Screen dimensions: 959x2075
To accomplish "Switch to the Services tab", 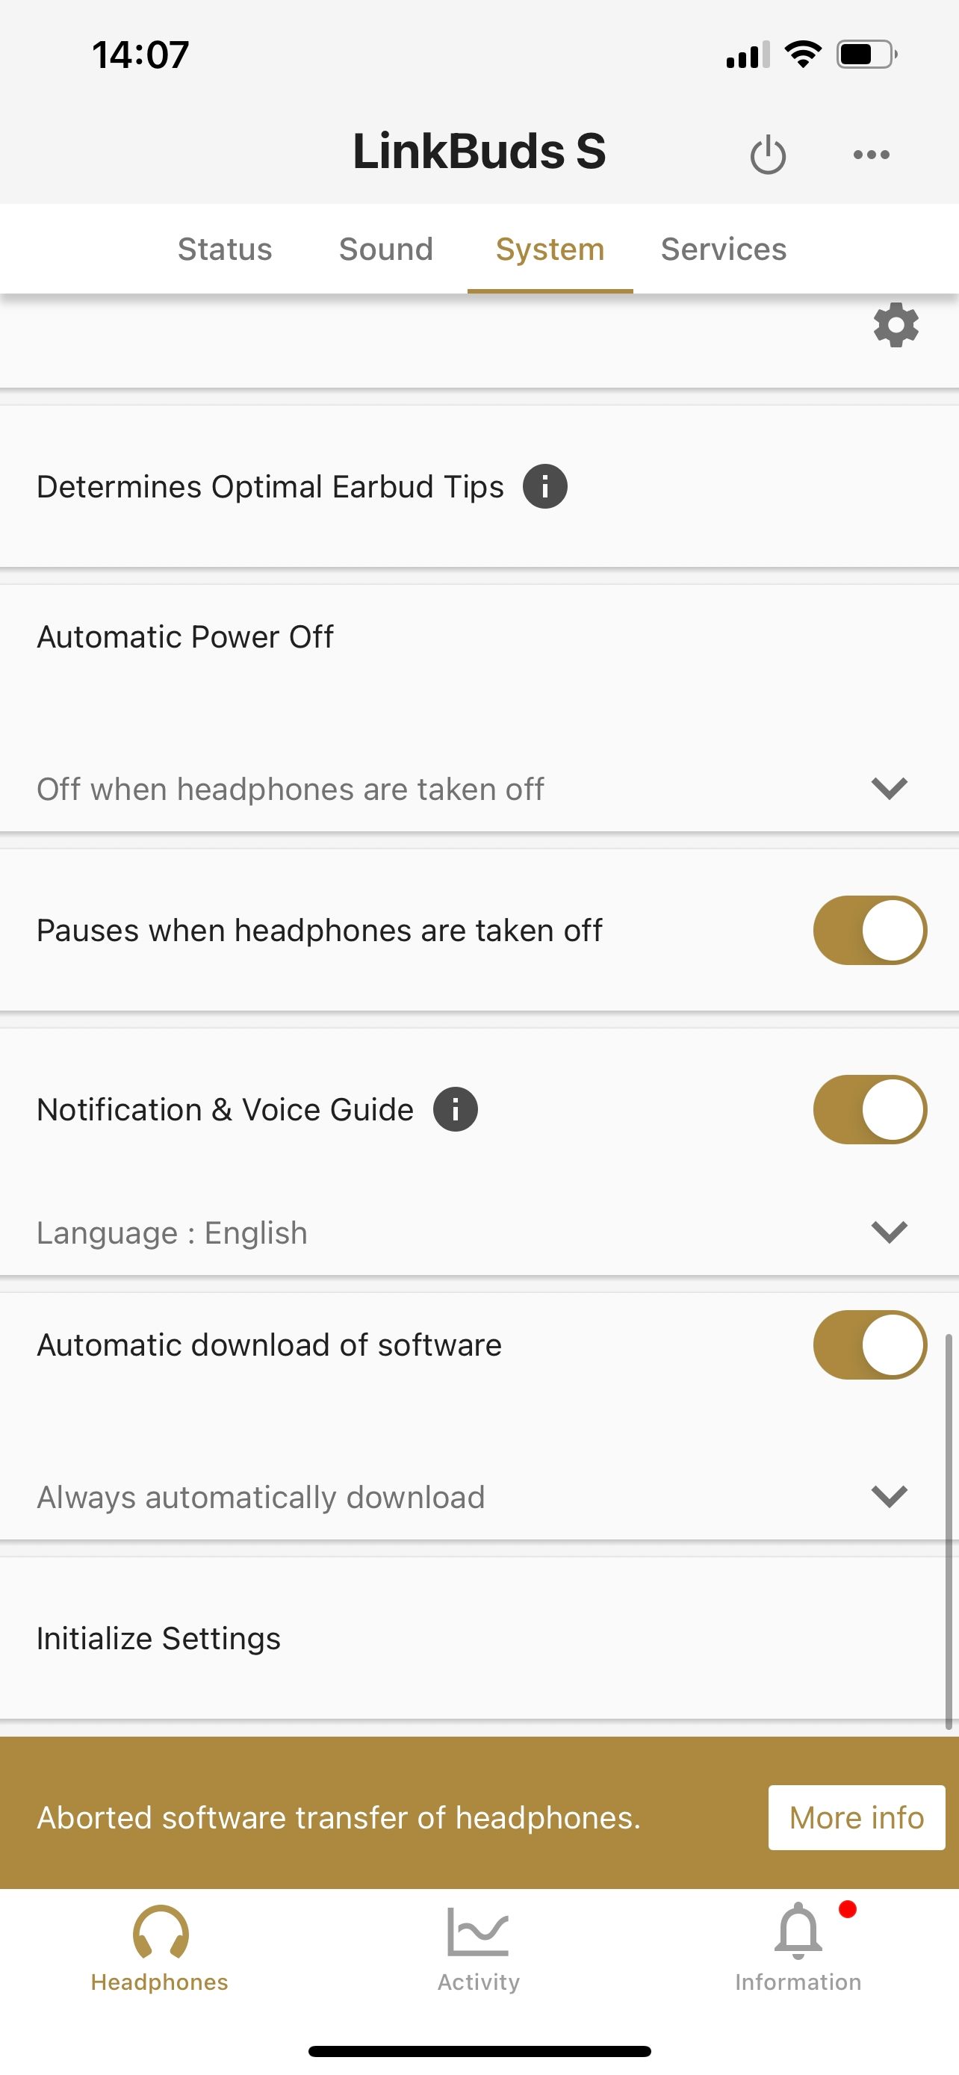I will click(723, 249).
